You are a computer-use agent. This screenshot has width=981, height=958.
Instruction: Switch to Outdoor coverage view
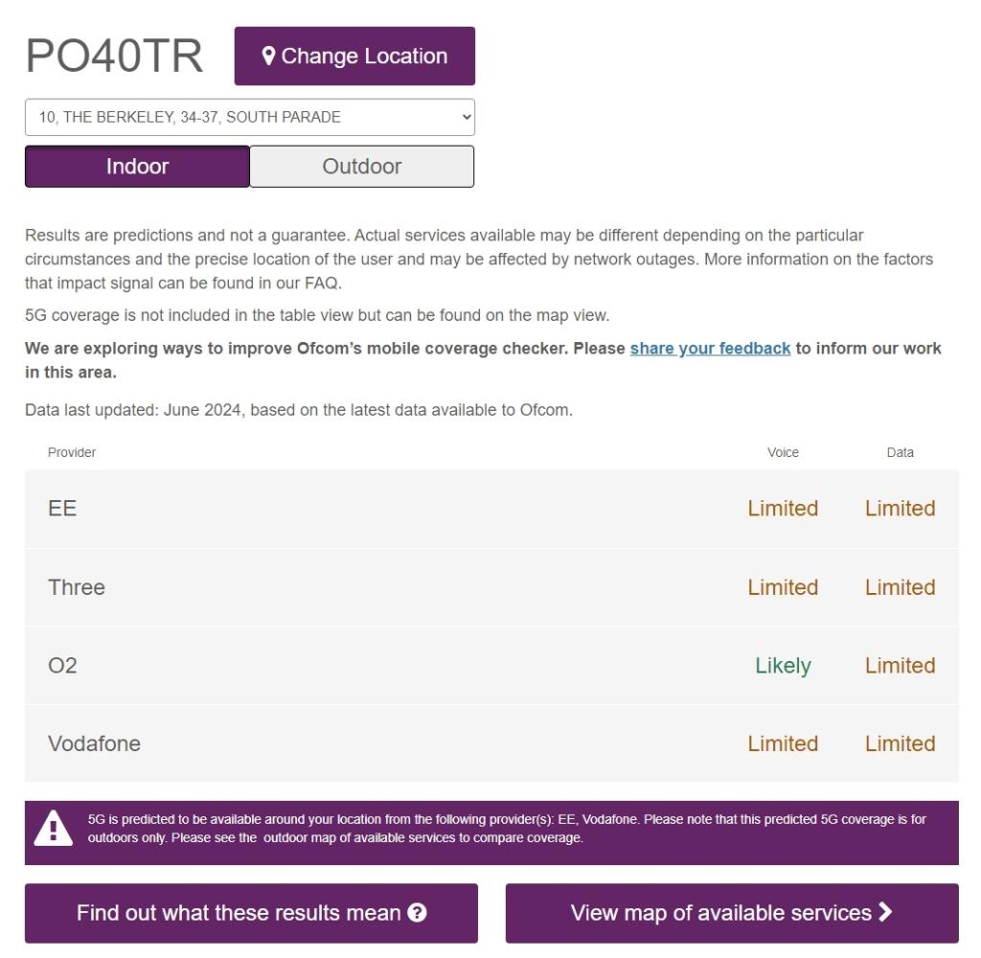click(361, 167)
